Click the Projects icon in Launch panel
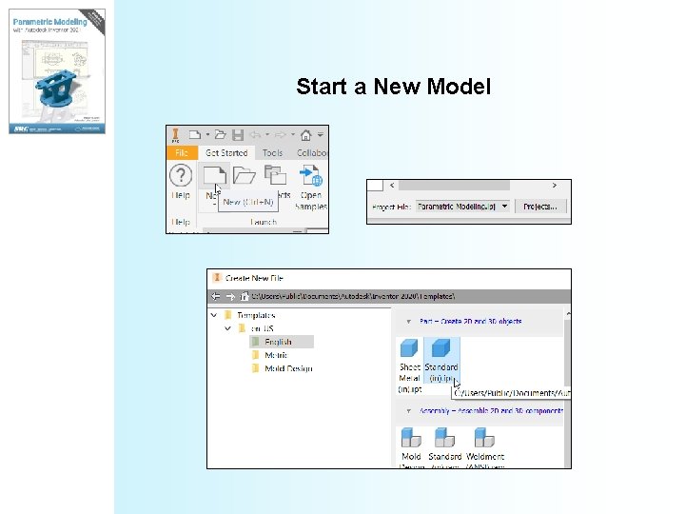The height and width of the screenshot is (514, 685). (x=275, y=175)
